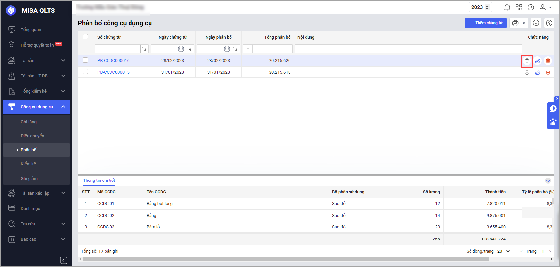Open voucher link PB-CCDC000015
560x267 pixels.
point(113,72)
